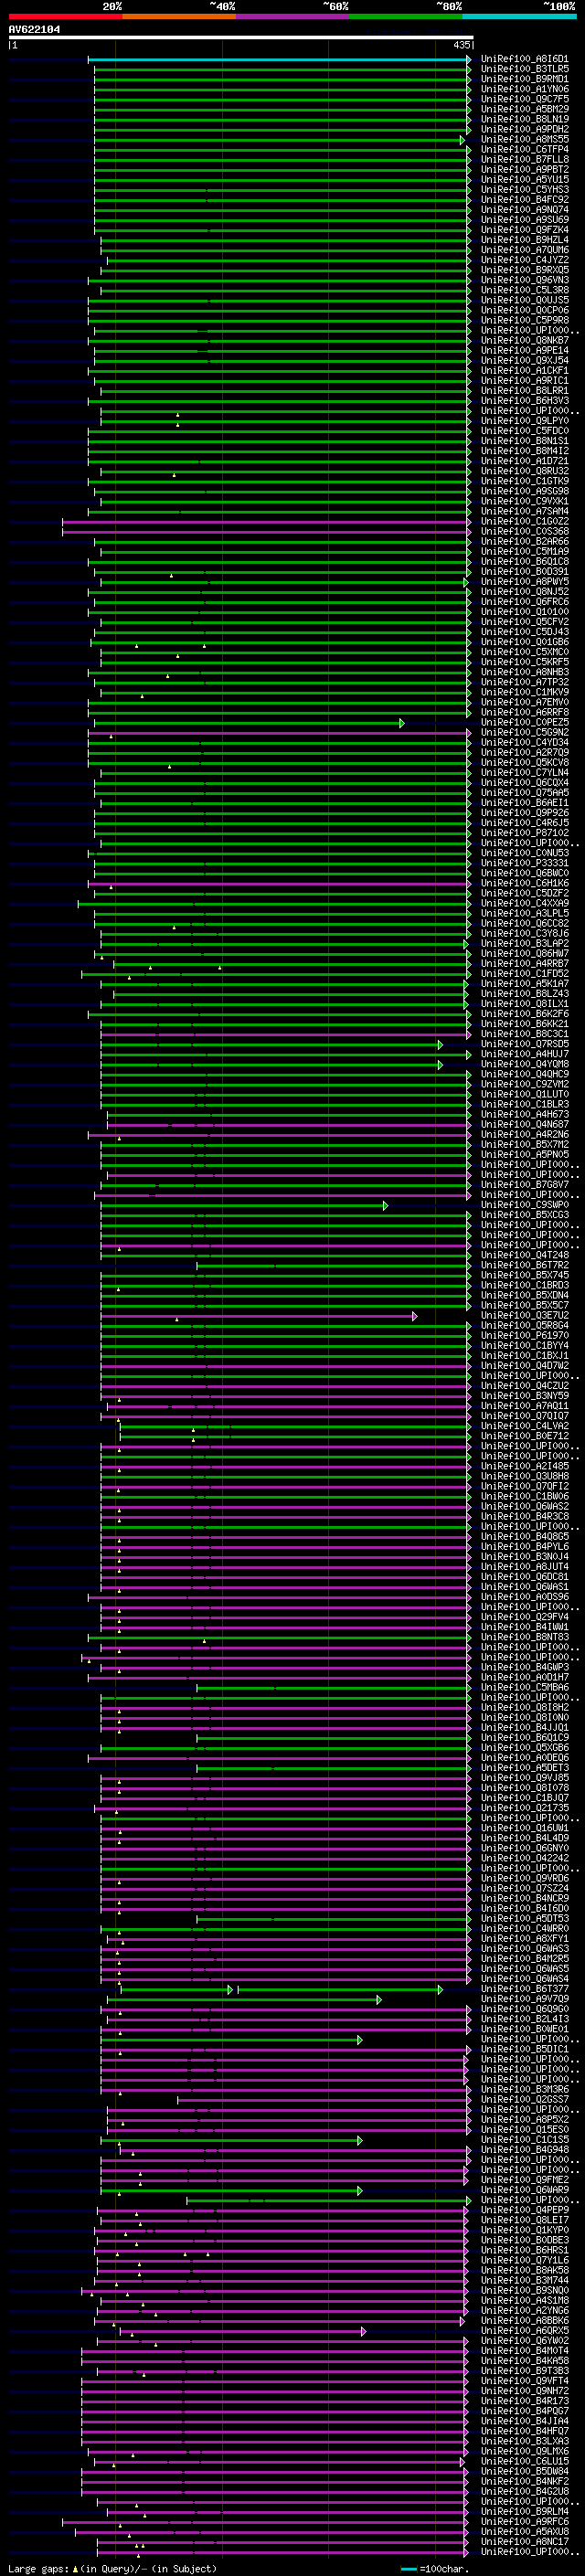Click label UniRef100_Q1KYP0
The width and height of the screenshot is (585, 2576).
[x=525, y=2230]
